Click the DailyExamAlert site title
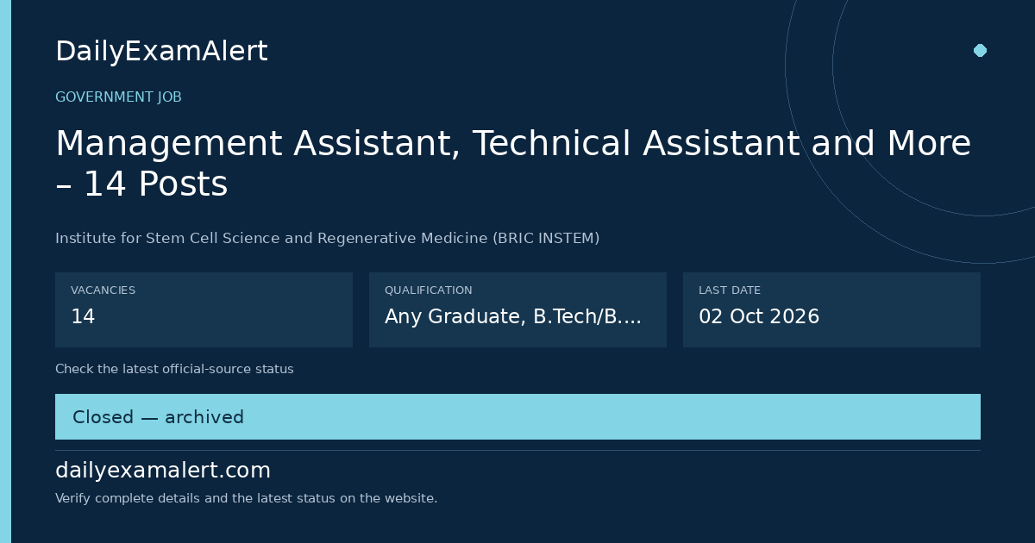This screenshot has width=1035, height=543. click(x=161, y=52)
